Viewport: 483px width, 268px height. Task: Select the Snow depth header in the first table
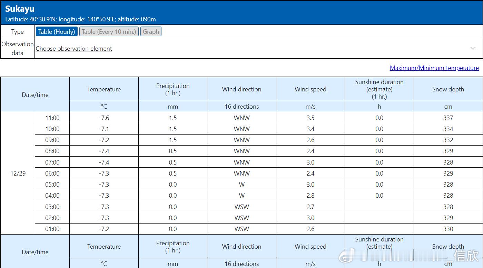click(448, 89)
